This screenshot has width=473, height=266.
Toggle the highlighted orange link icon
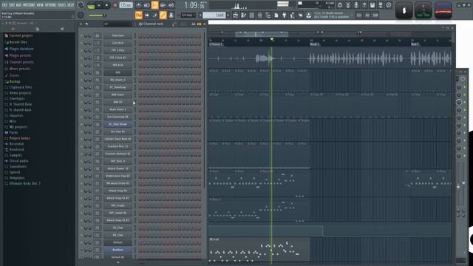coord(163,15)
